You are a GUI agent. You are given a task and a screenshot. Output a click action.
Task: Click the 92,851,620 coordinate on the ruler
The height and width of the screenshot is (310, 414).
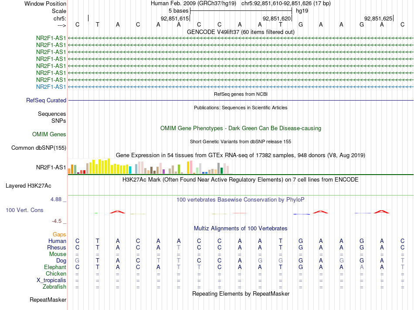(277, 18)
